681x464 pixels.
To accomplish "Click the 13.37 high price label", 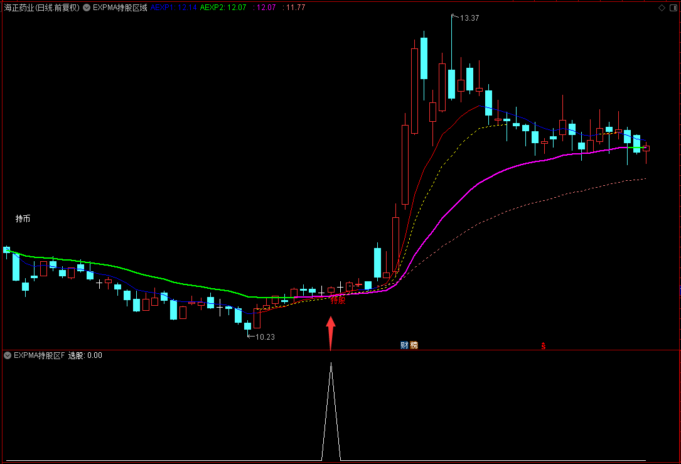I will (x=469, y=18).
